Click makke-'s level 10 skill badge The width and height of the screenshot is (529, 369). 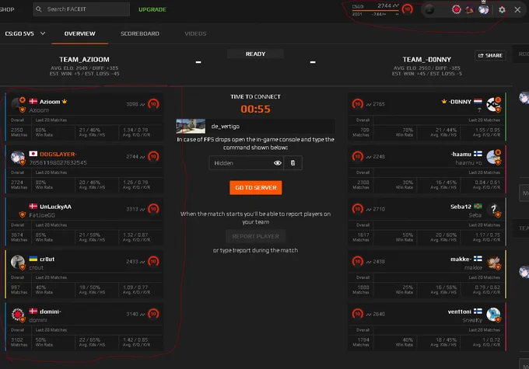pos(358,262)
